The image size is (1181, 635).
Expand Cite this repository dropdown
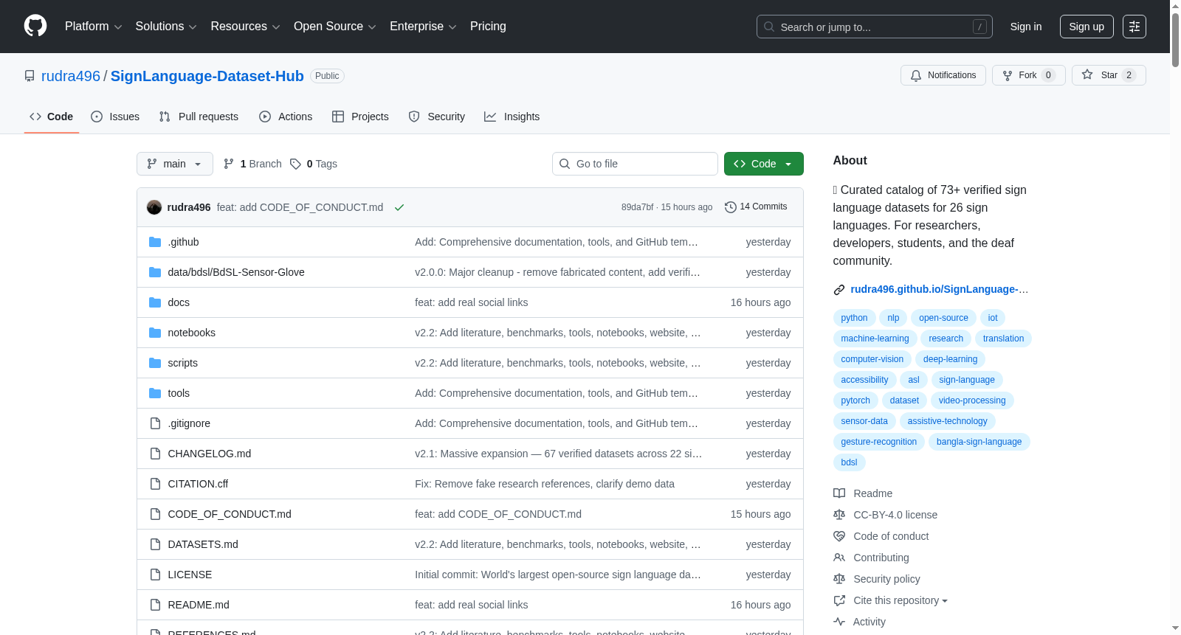click(x=901, y=600)
